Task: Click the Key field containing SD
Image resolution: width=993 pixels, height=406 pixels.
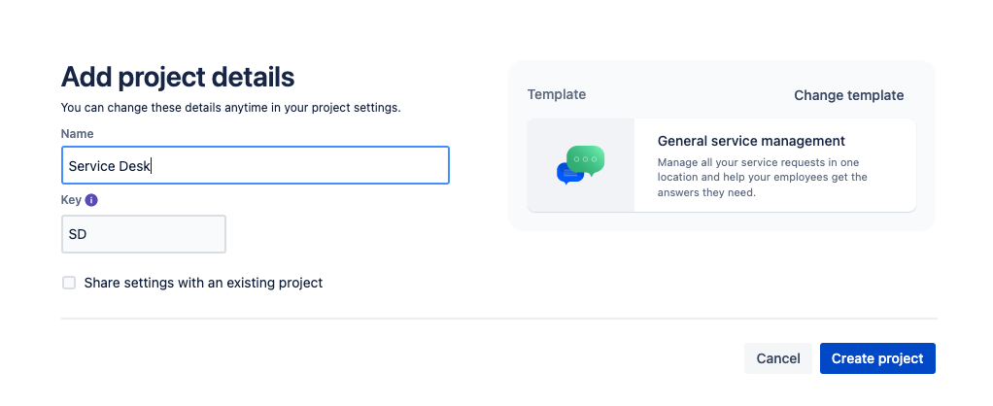Action: [143, 234]
